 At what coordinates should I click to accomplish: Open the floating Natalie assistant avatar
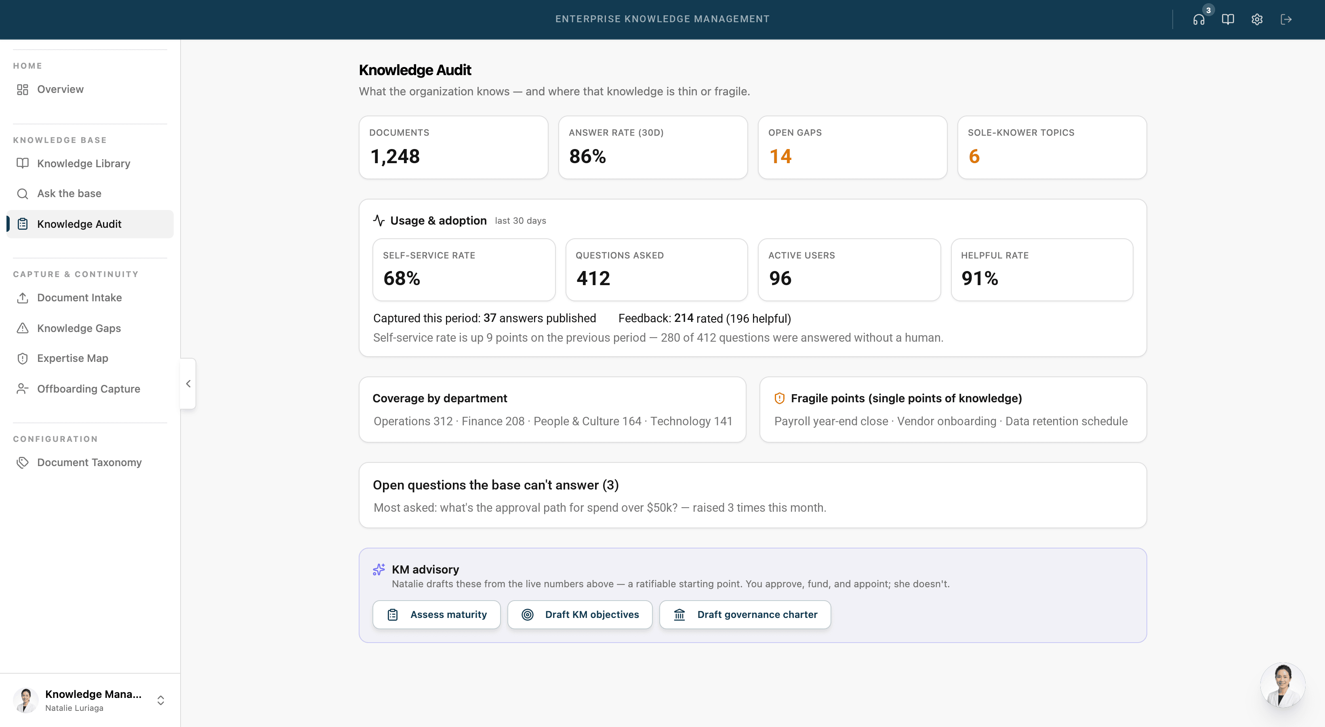pos(1283,685)
